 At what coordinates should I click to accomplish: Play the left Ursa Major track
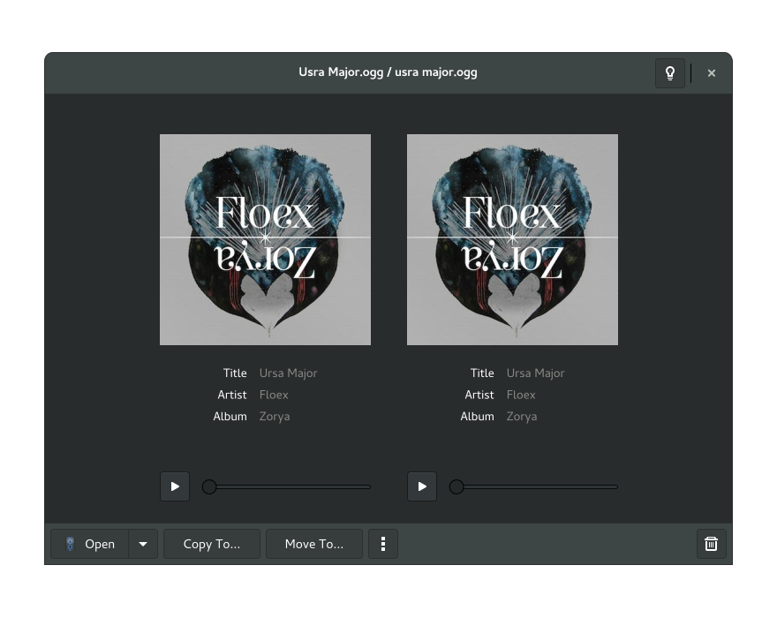coord(175,486)
